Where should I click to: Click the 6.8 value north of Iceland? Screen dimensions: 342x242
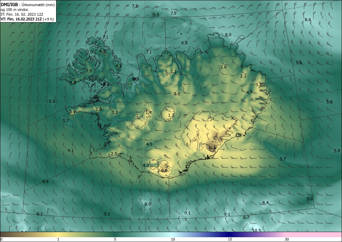(184, 43)
